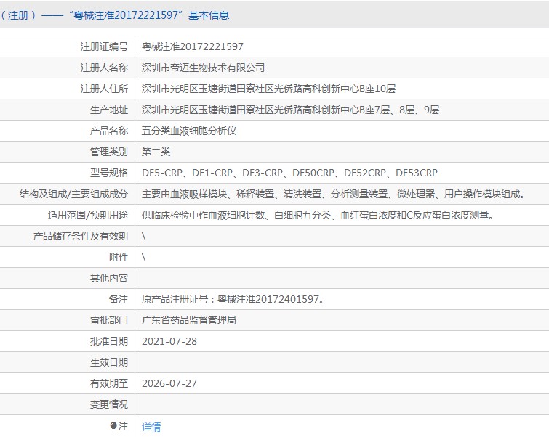Image resolution: width=549 pixels, height=437 pixels.
Task: Click the 审批部门 label
Action: click(x=109, y=320)
